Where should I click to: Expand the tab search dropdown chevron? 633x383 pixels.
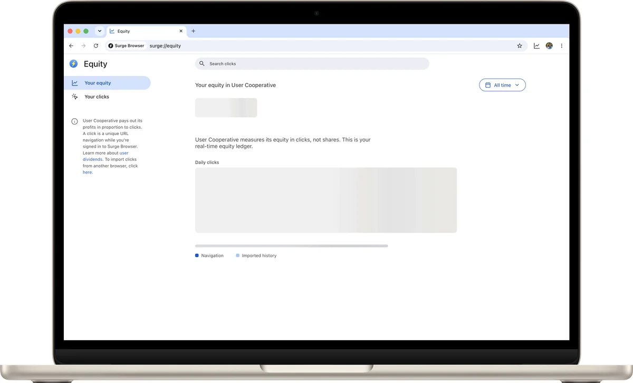pos(99,31)
